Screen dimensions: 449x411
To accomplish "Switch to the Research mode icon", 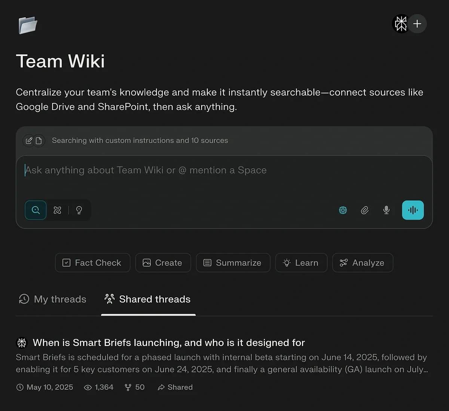I will pyautogui.click(x=57, y=210).
